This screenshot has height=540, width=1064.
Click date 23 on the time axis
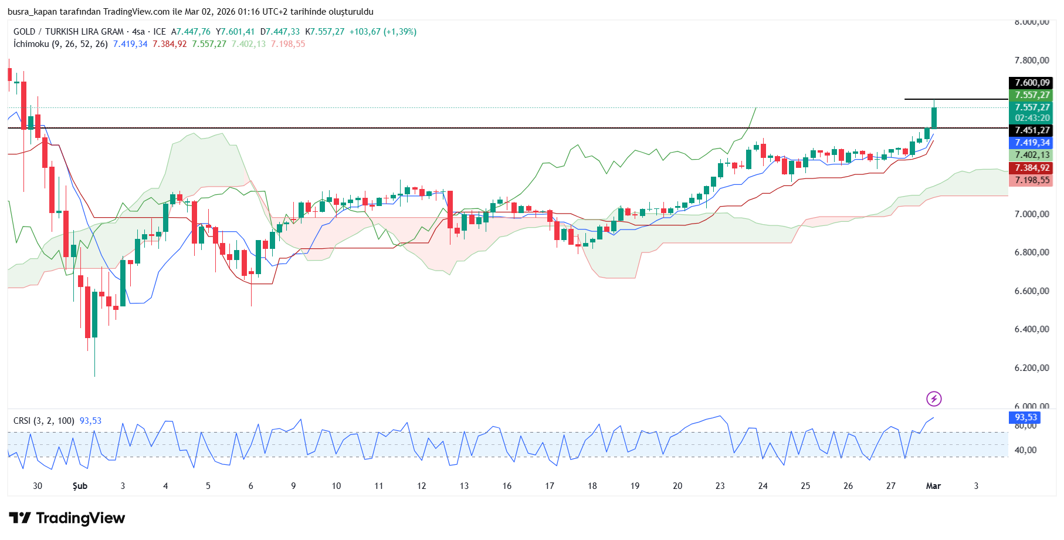pos(720,486)
